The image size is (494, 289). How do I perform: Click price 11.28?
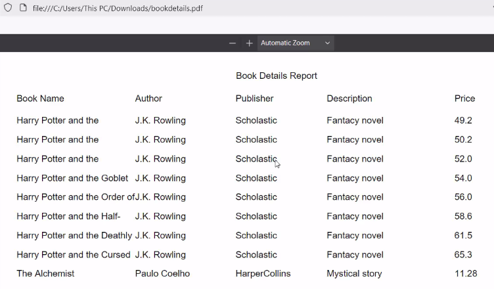(x=466, y=273)
